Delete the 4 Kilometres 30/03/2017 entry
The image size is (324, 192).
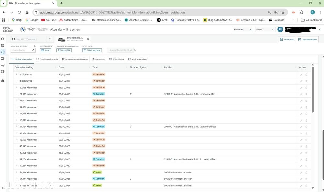tap(307, 75)
